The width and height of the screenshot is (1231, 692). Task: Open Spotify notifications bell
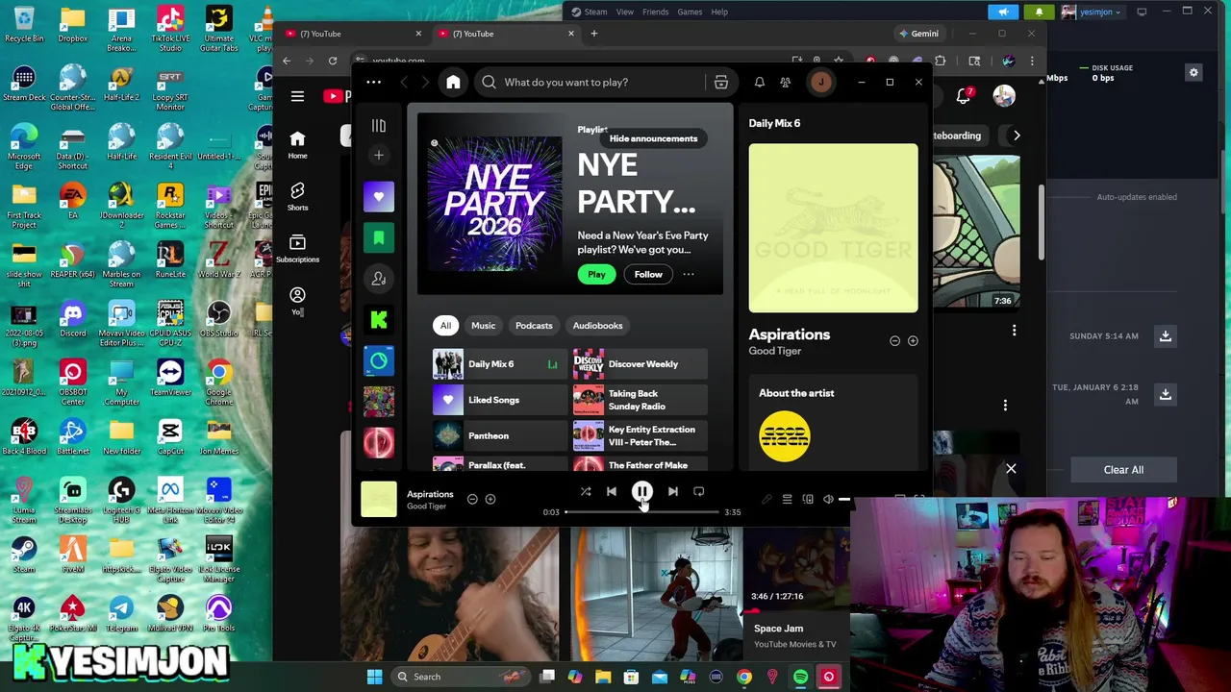(759, 83)
